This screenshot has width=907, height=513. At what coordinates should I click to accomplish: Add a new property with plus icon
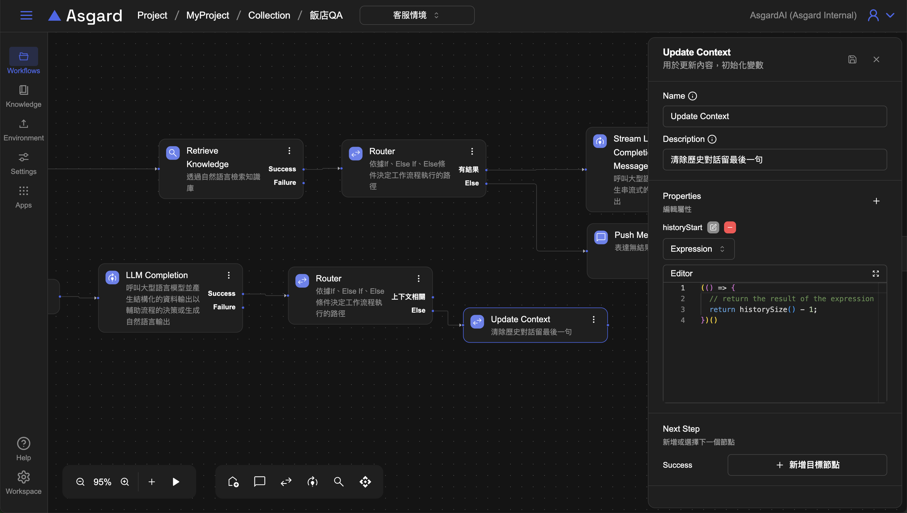[876, 201]
